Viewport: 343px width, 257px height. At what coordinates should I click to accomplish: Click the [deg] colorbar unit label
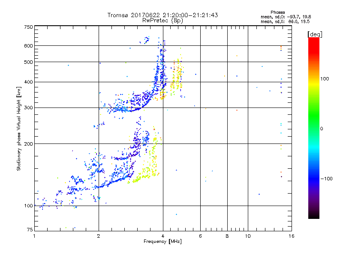[x=315, y=34]
